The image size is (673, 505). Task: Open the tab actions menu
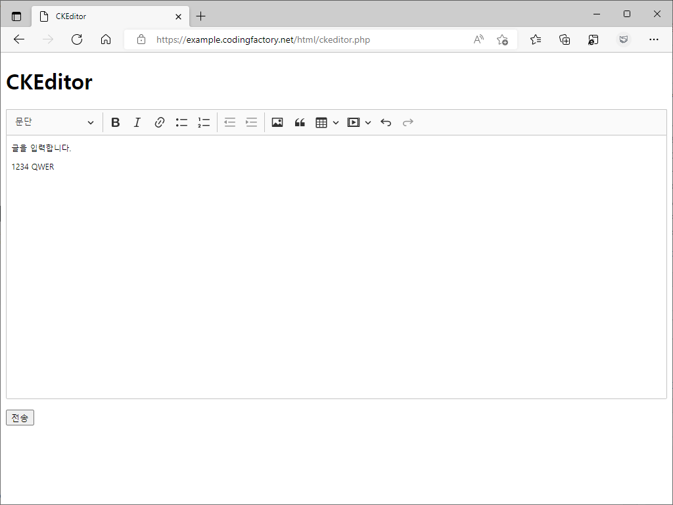(x=16, y=16)
